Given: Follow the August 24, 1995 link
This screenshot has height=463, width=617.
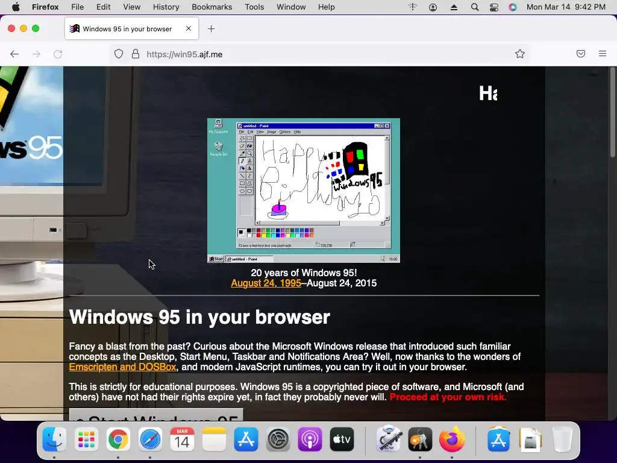Looking at the screenshot, I should pyautogui.click(x=266, y=283).
